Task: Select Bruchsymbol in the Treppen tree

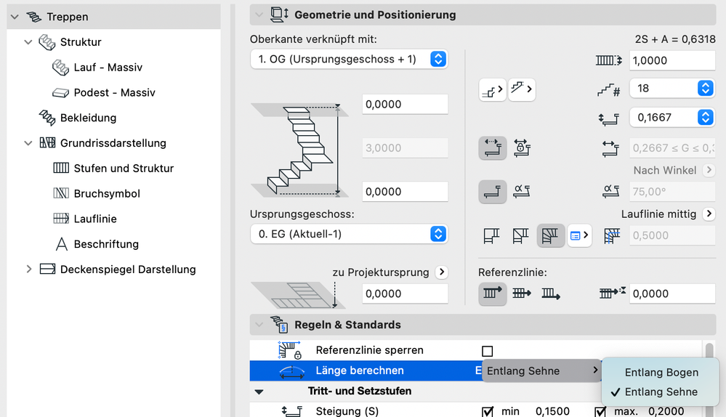Action: (107, 194)
